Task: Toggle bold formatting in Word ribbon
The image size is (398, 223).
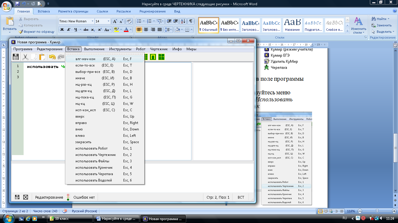Action: click(62, 30)
